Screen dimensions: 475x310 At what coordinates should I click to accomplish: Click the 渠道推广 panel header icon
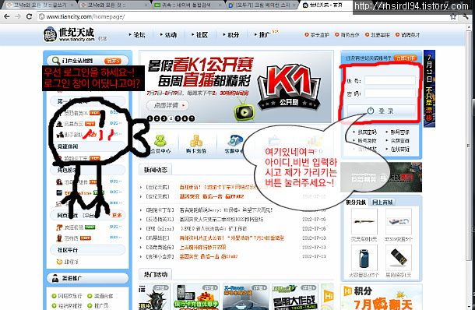(x=55, y=278)
